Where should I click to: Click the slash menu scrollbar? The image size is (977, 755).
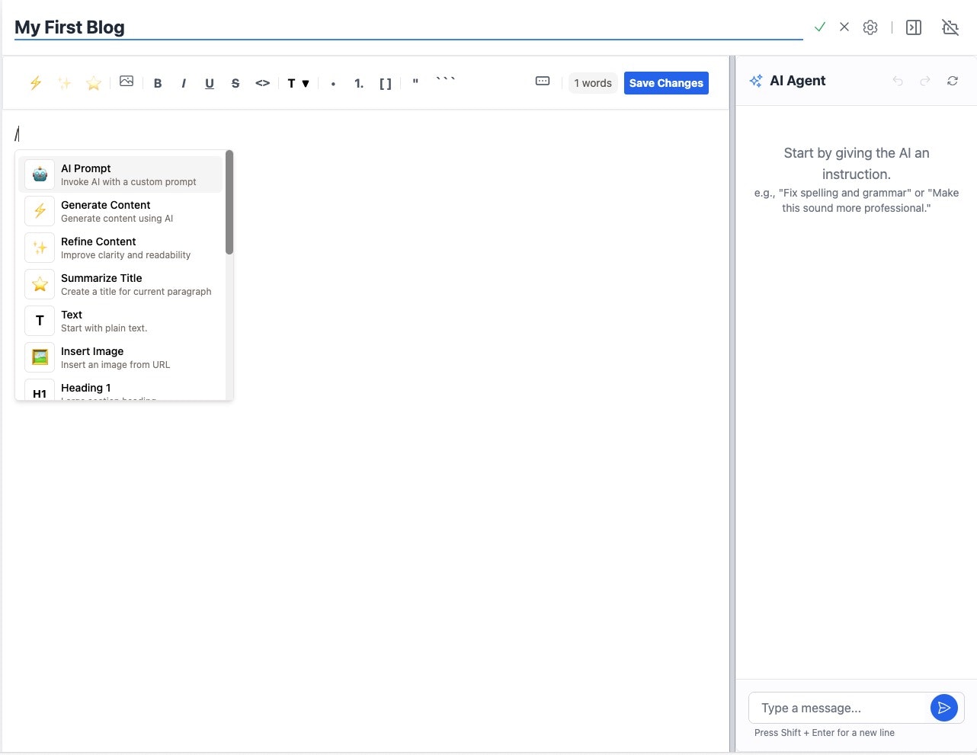[x=229, y=203]
